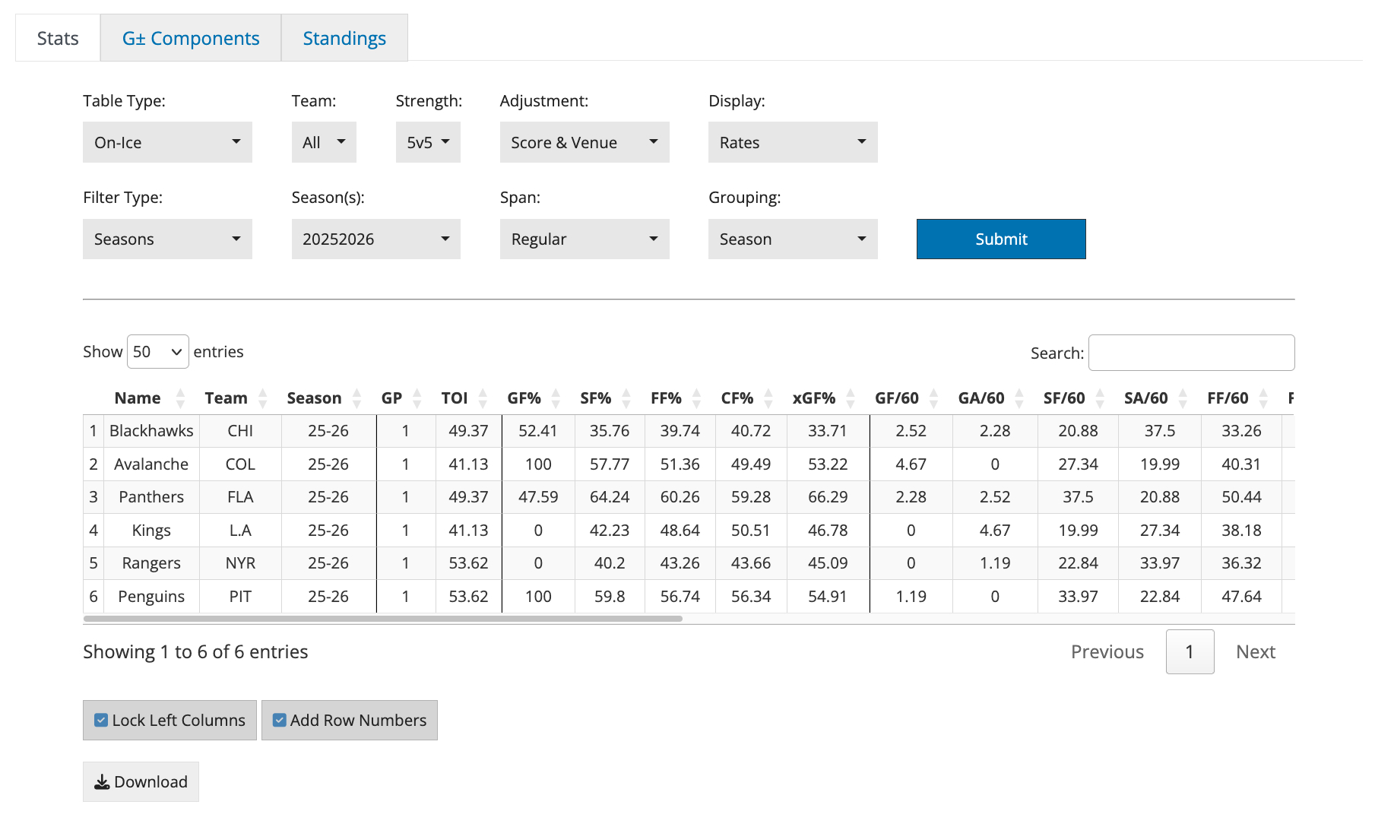Viewport: 1375px width, 827px height.
Task: Click sort arrows for GF/60 column
Action: coord(933,398)
